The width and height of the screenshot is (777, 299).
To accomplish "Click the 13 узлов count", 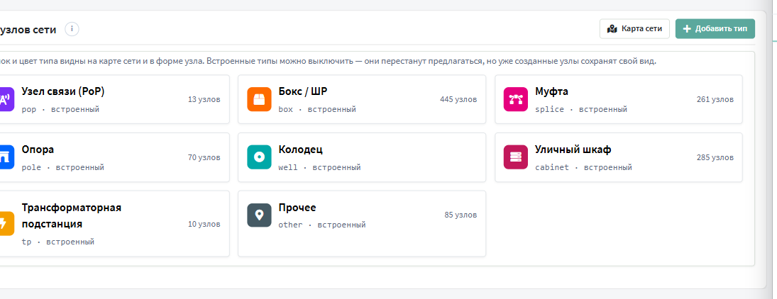I will click(x=204, y=99).
